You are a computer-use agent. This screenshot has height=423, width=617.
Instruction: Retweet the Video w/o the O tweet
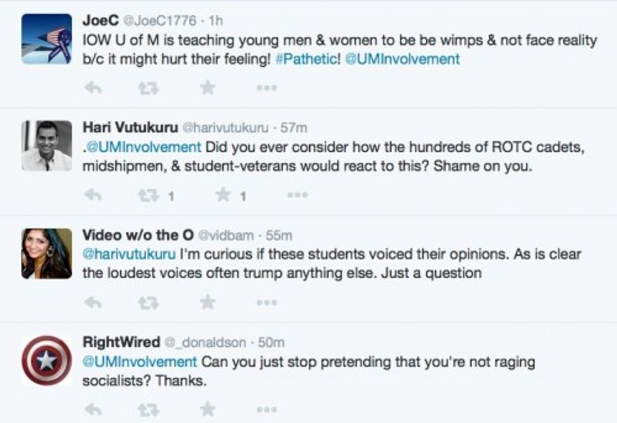point(148,303)
